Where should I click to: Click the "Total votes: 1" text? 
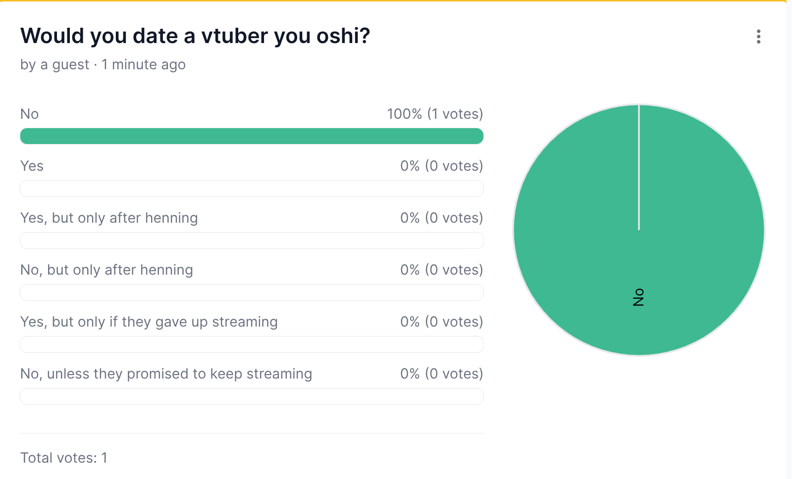pyautogui.click(x=64, y=458)
